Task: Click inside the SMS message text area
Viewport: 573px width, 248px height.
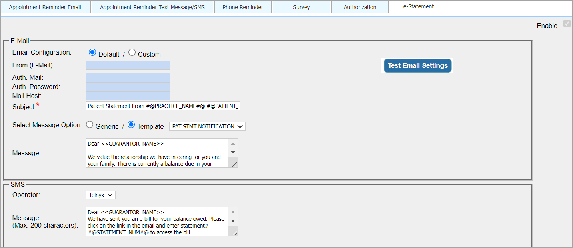Action: (156, 222)
